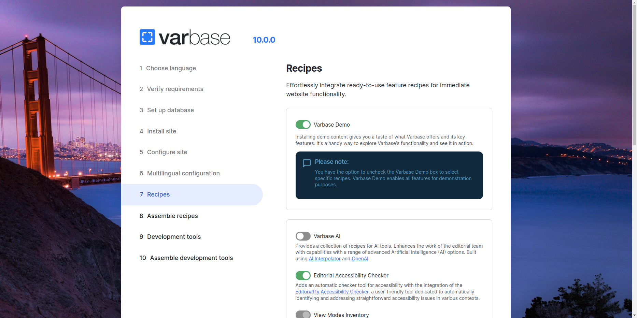This screenshot has height=318, width=637.
Task: Click the Varbase logo icon
Action: point(147,37)
